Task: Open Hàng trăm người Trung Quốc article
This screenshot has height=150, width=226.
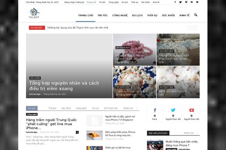Action: click(x=51, y=124)
